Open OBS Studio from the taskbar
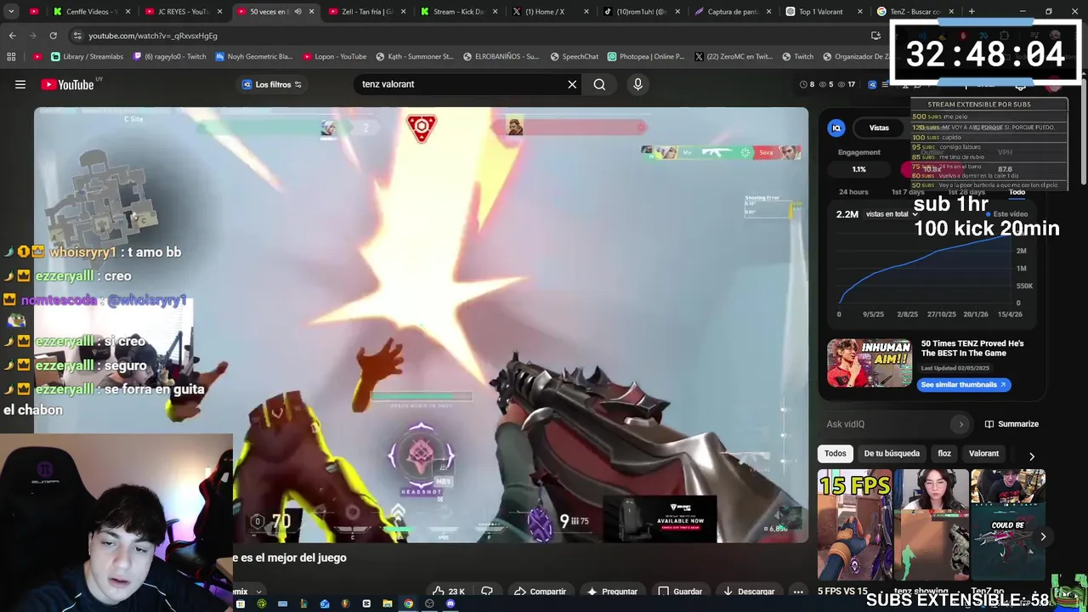 pos(429,604)
